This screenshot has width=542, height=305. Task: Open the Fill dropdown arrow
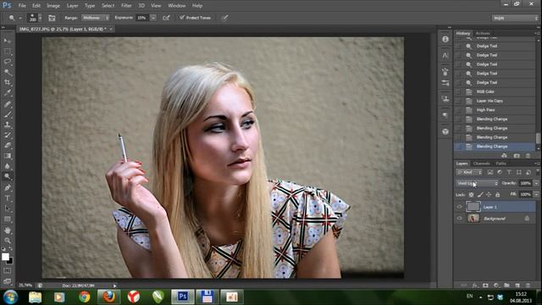(536, 194)
